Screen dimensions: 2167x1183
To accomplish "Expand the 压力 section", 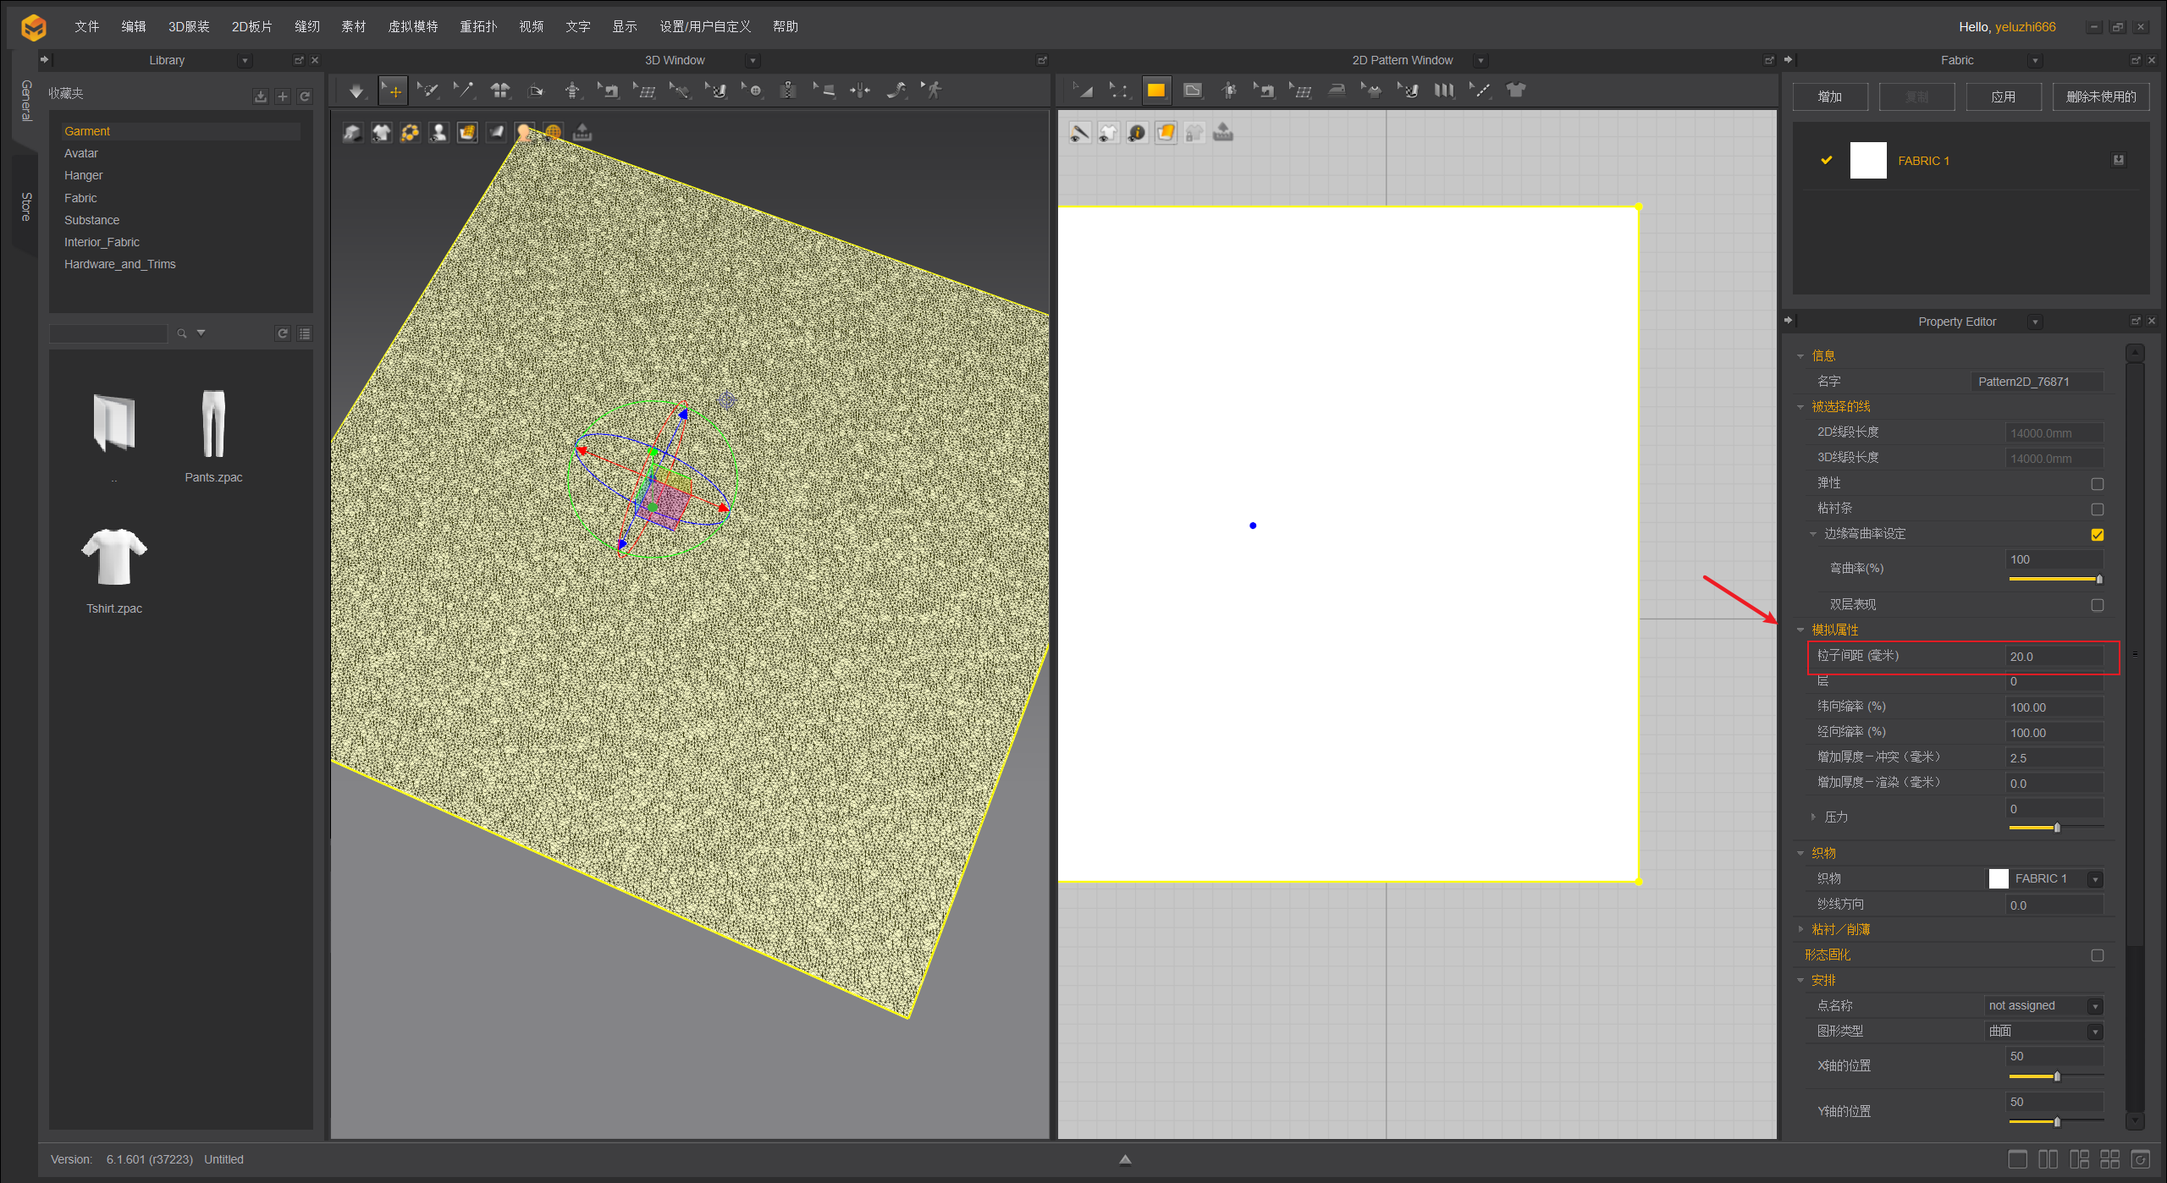I will pyautogui.click(x=1813, y=817).
